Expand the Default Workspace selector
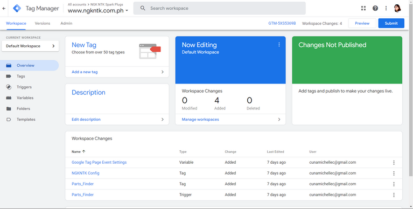This screenshot has height=209, width=413. (x=30, y=46)
